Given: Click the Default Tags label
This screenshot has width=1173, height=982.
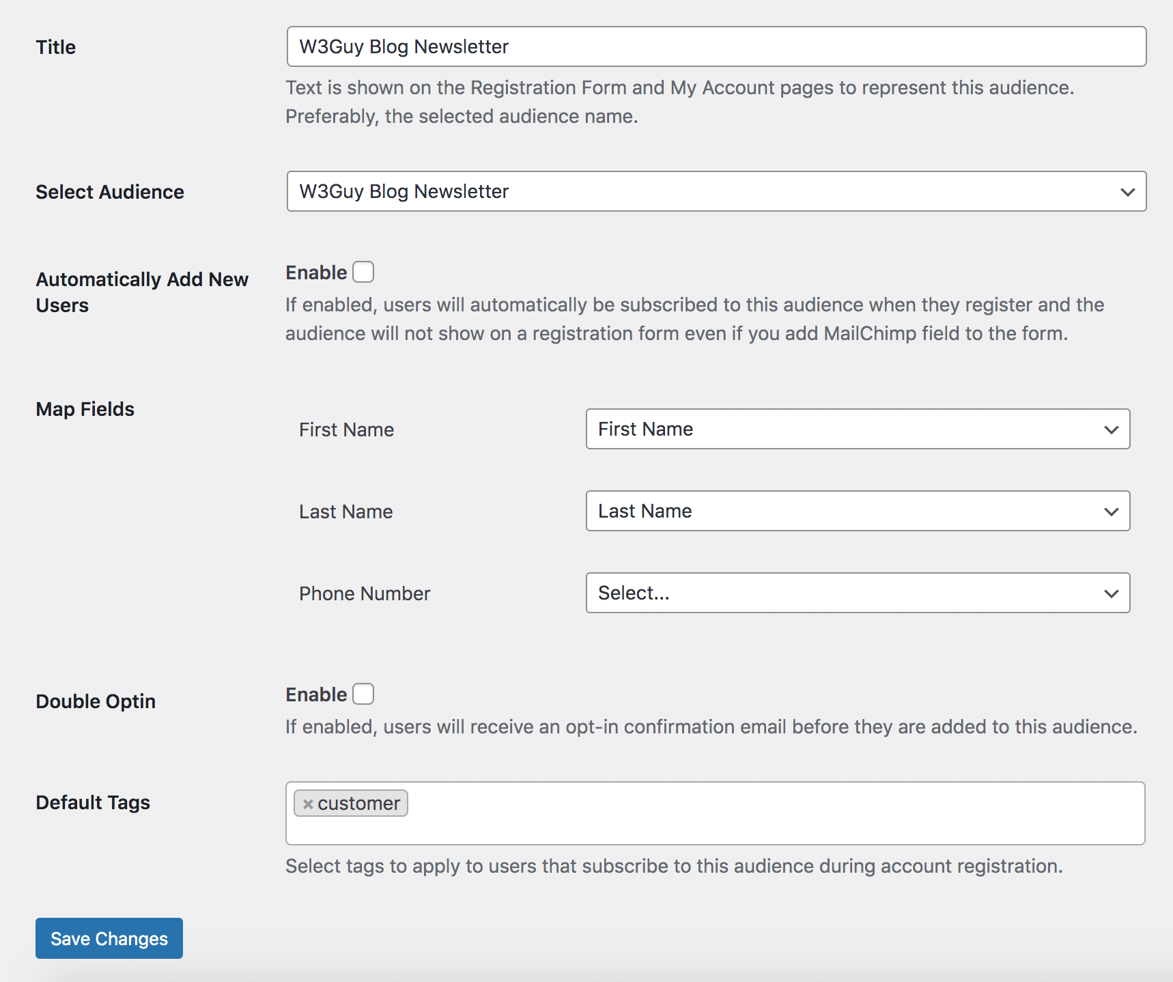Looking at the screenshot, I should [93, 802].
